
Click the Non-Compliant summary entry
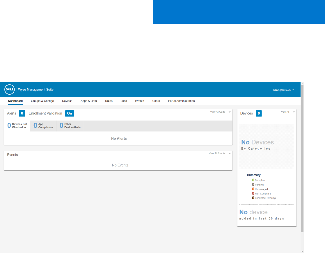261,194
